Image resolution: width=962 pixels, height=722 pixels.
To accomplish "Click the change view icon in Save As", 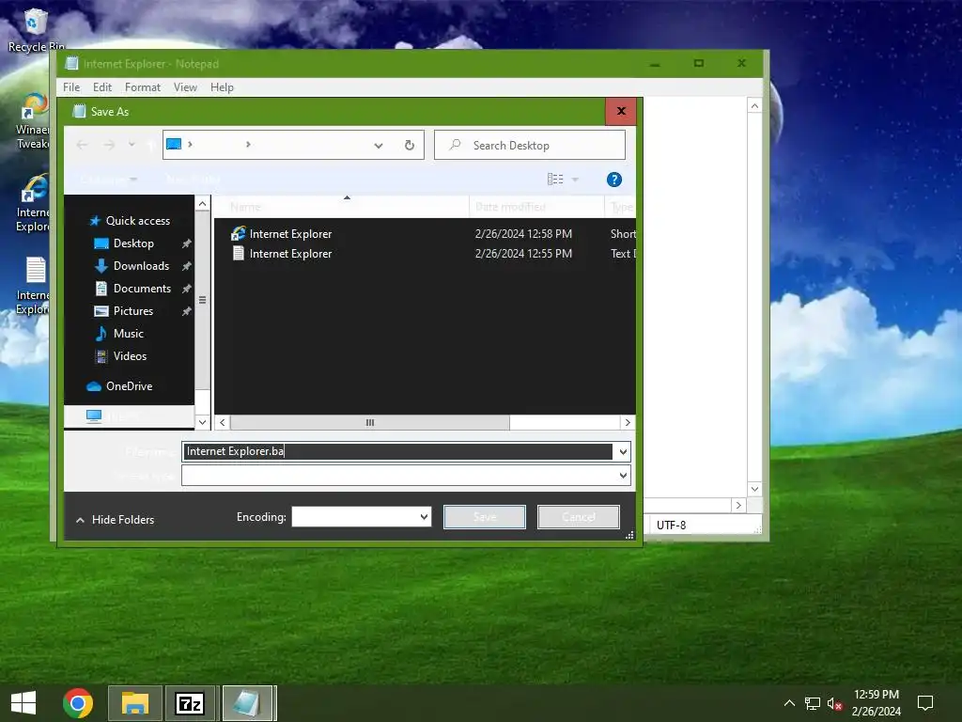I will click(555, 180).
